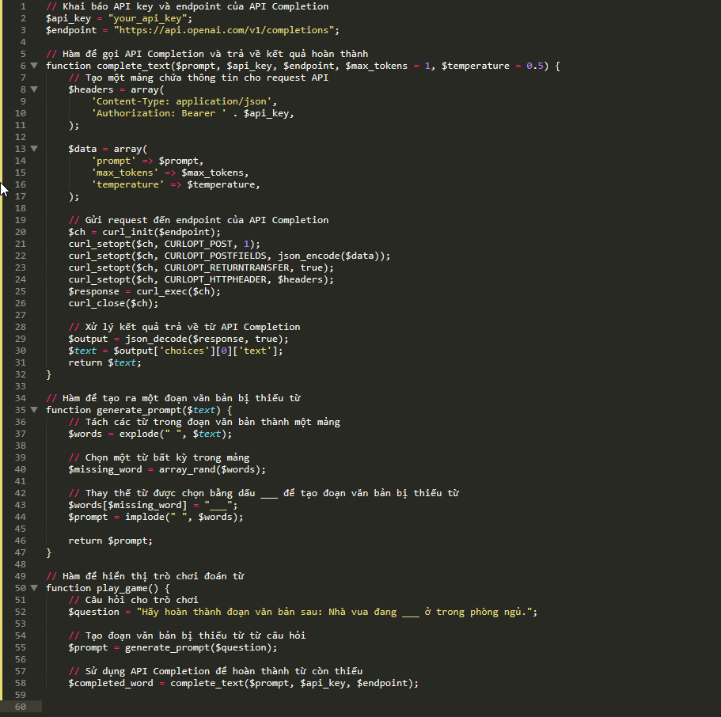Click the implode function on line 44
Screen dimensions: 721x717
pyautogui.click(x=147, y=517)
